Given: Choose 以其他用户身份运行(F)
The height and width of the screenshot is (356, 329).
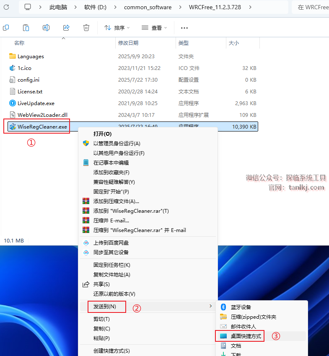Looking at the screenshot, I should tap(148, 153).
